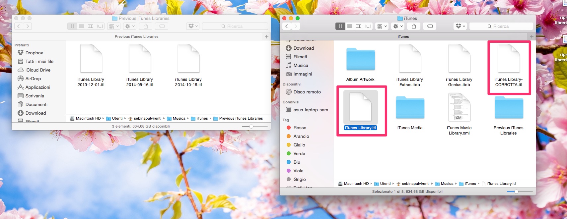This screenshot has width=567, height=219.
Task: Click the Edit Tags toolbar icon in iTunes window
Action: [x=430, y=26]
